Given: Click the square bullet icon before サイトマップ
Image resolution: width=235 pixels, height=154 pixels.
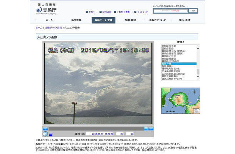Looking at the screenshot, I should tap(135, 12).
